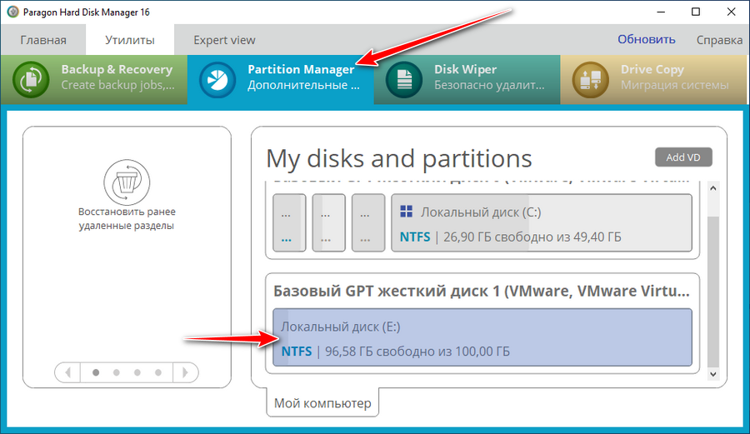This screenshot has width=750, height=434.
Task: Click the scrollbar down arrow in disk list
Action: pyautogui.click(x=713, y=374)
